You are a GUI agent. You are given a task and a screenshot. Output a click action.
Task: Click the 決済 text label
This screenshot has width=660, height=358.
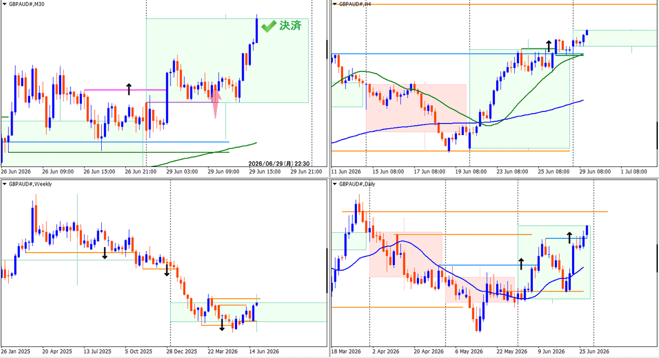[x=290, y=26]
